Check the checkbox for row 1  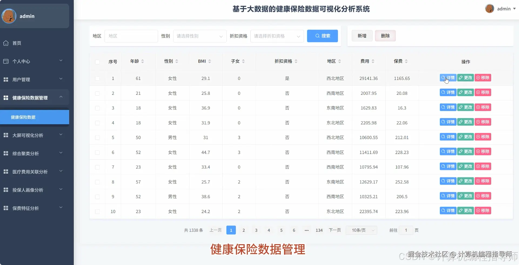97,78
